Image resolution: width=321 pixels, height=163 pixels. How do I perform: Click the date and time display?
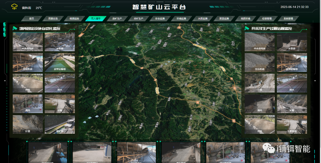coord(294,7)
